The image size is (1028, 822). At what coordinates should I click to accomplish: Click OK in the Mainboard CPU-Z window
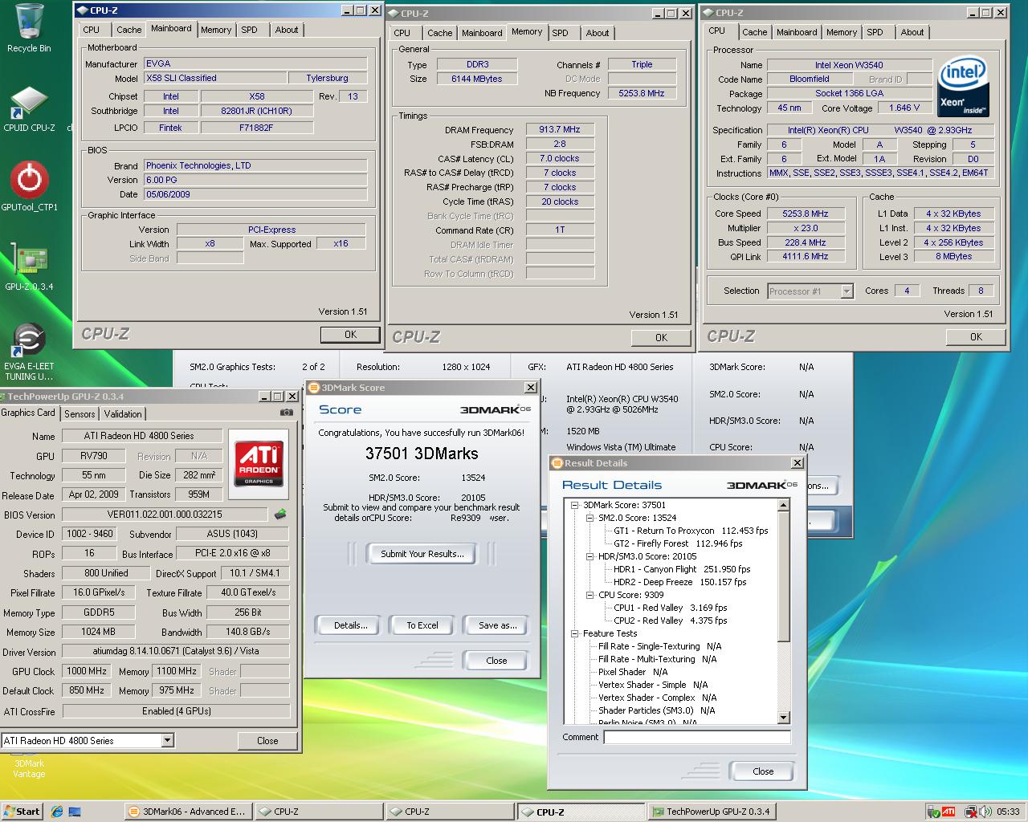coord(350,335)
